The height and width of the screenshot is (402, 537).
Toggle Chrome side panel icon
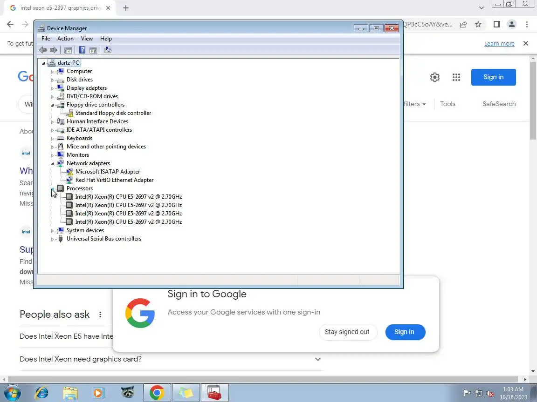coord(497,24)
